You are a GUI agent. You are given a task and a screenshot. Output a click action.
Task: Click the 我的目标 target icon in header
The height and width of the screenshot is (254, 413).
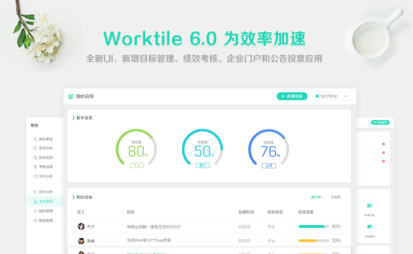pos(71,96)
